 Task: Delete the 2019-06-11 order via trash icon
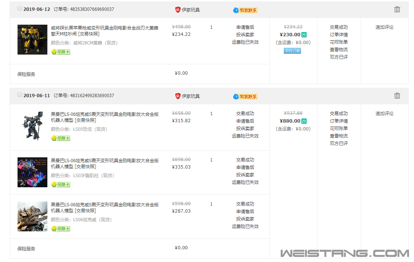click(397, 96)
